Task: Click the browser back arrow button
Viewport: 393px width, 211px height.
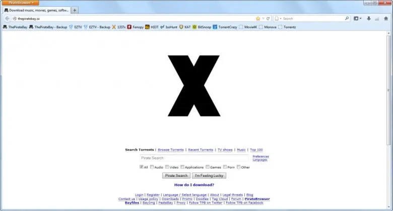Action: pos(7,19)
